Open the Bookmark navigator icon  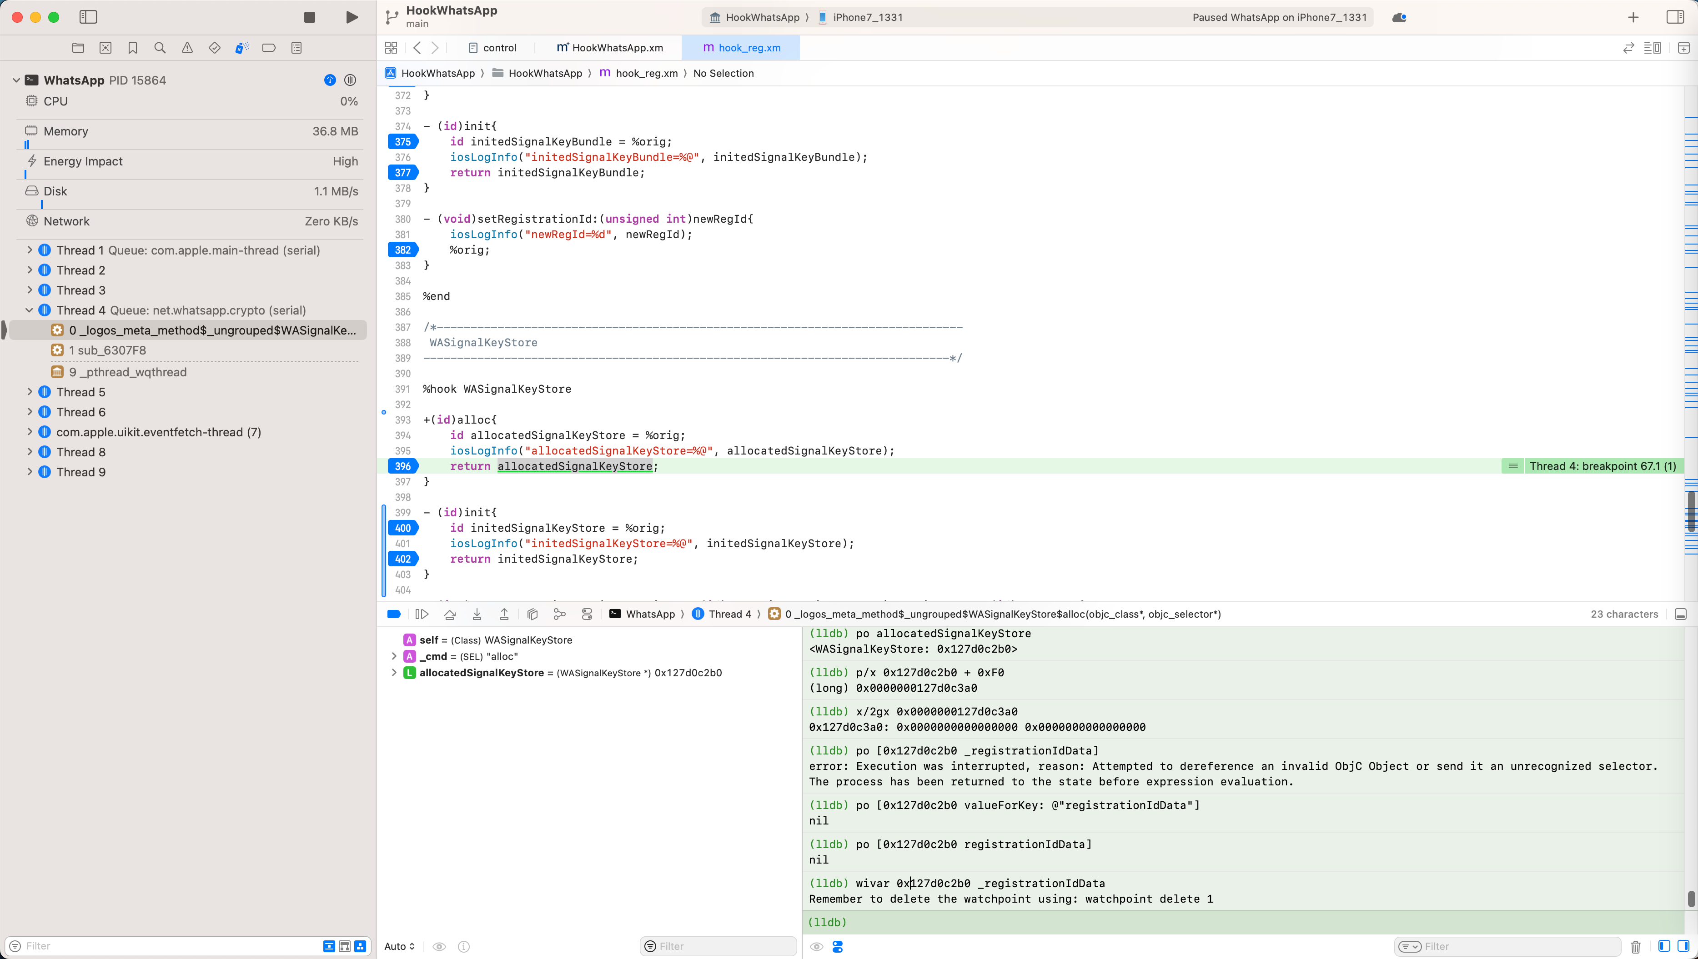132,47
